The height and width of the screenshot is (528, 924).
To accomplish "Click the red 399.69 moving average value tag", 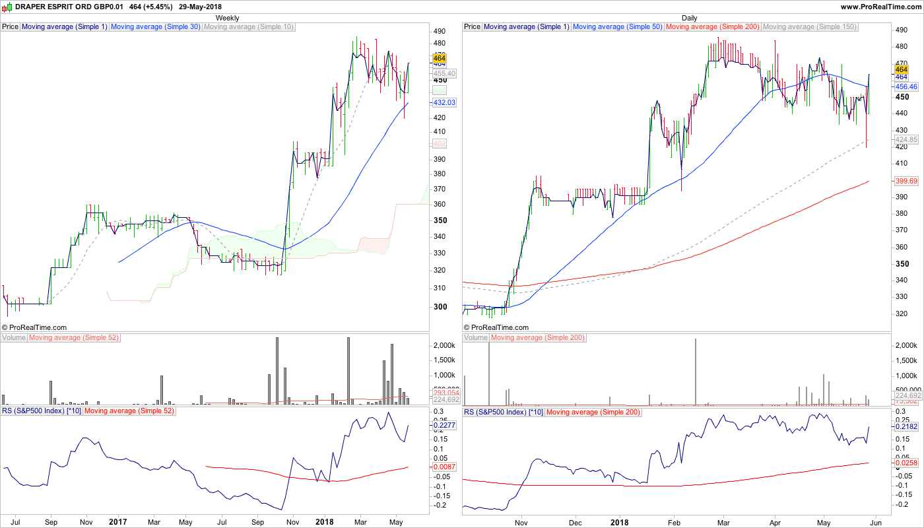I will pyautogui.click(x=907, y=181).
